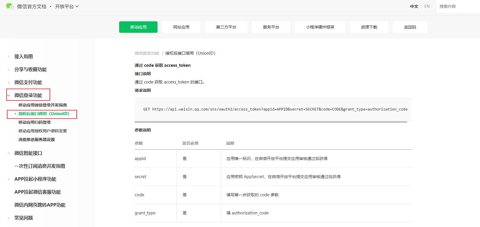
Task: Select the 返回码 tab
Action: (x=410, y=27)
